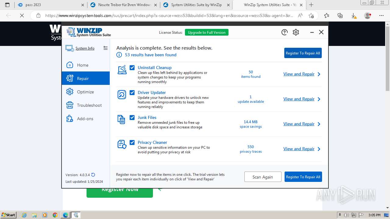Image resolution: width=390 pixels, height=219 pixels.
Task: Click the Uninstall Cleanup broom icon
Action: [122, 70]
